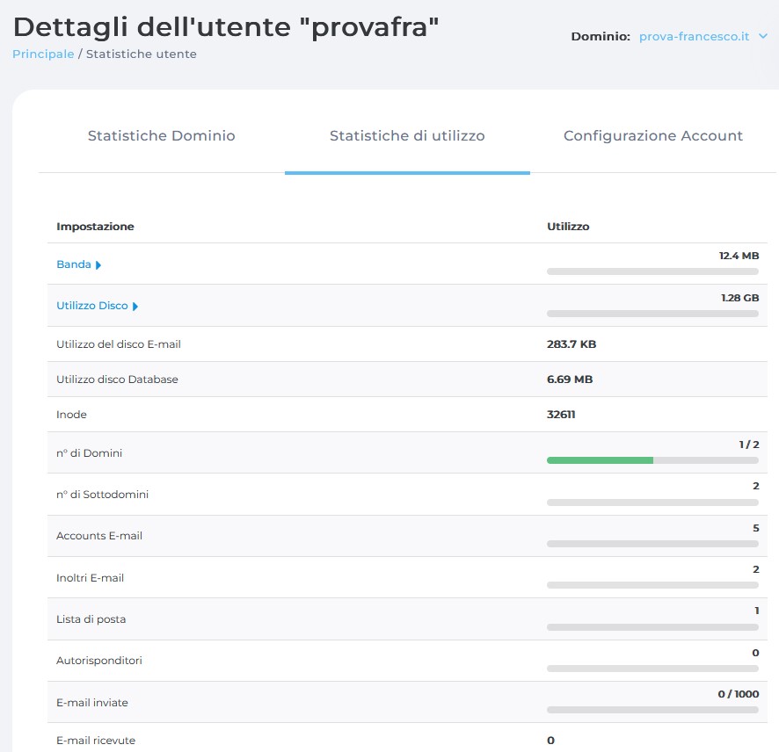Viewport: 779px width, 752px height.
Task: Click the green n° di Domini progress bar
Action: (x=600, y=460)
